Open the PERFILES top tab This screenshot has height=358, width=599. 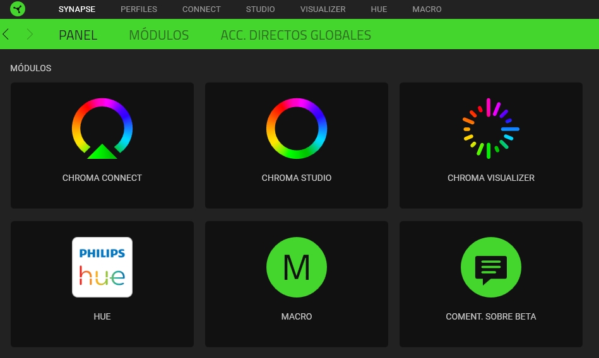point(139,9)
